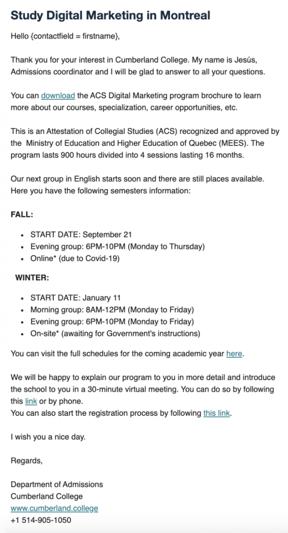Click the 'I wish you a nice day' line
This screenshot has width=288, height=533.
[48, 437]
